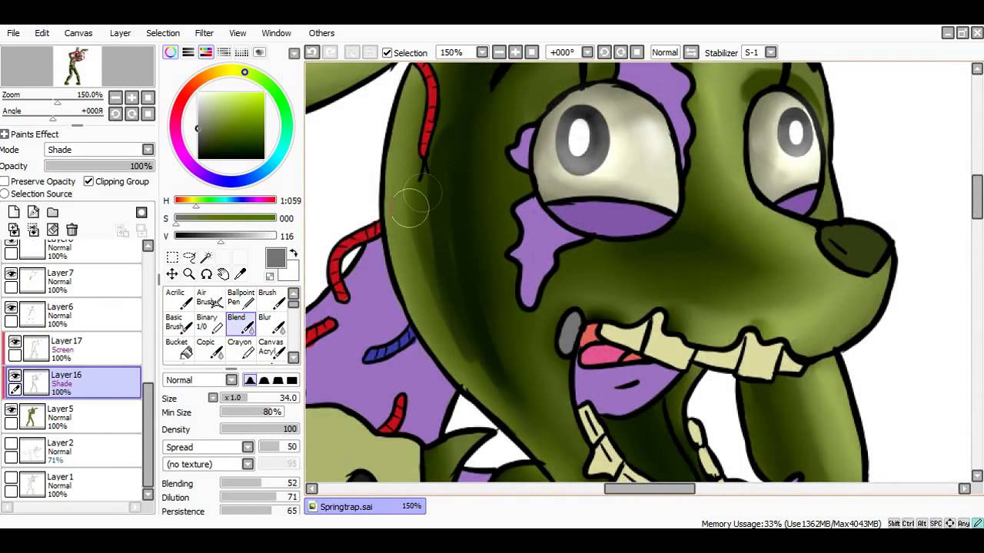Toggle the HSV slider panel

coord(206,52)
